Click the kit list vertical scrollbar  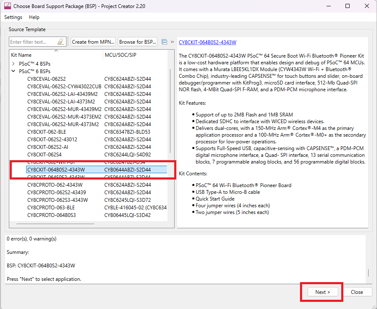pyautogui.click(x=170, y=111)
